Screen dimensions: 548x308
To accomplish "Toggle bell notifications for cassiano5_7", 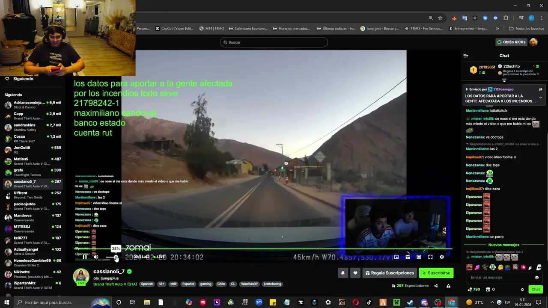I will (x=342, y=273).
